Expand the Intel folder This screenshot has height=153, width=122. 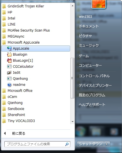coord(9,18)
